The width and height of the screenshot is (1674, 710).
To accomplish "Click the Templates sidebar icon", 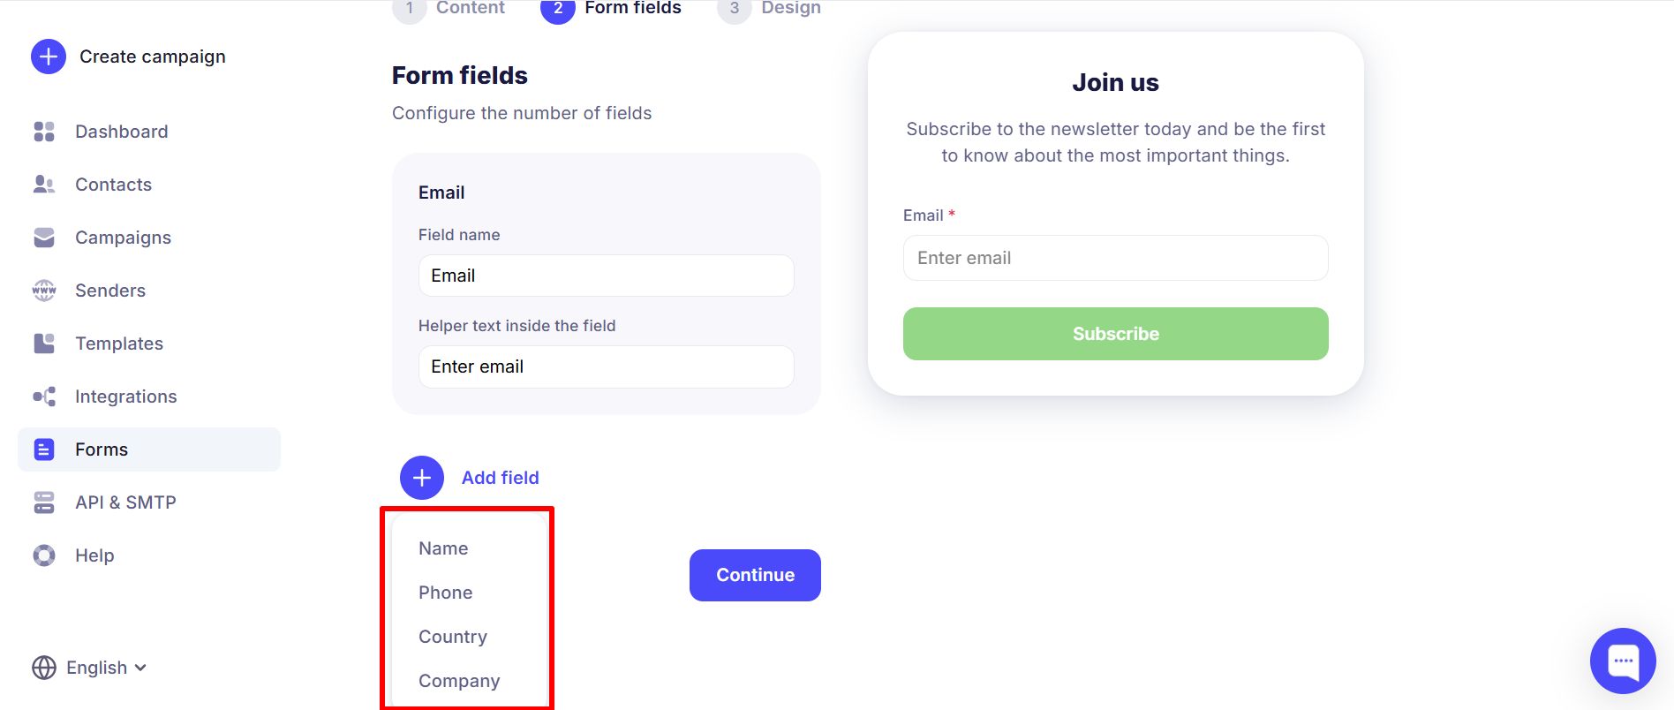I will click(x=44, y=344).
